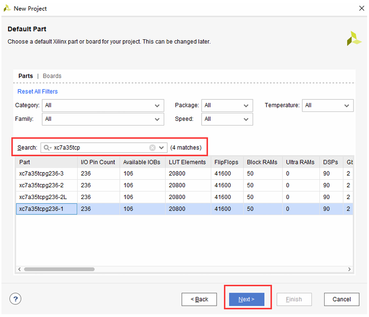Image resolution: width=369 pixels, height=317 pixels.
Task: Expand the search history dropdown arrow
Action: [x=161, y=147]
